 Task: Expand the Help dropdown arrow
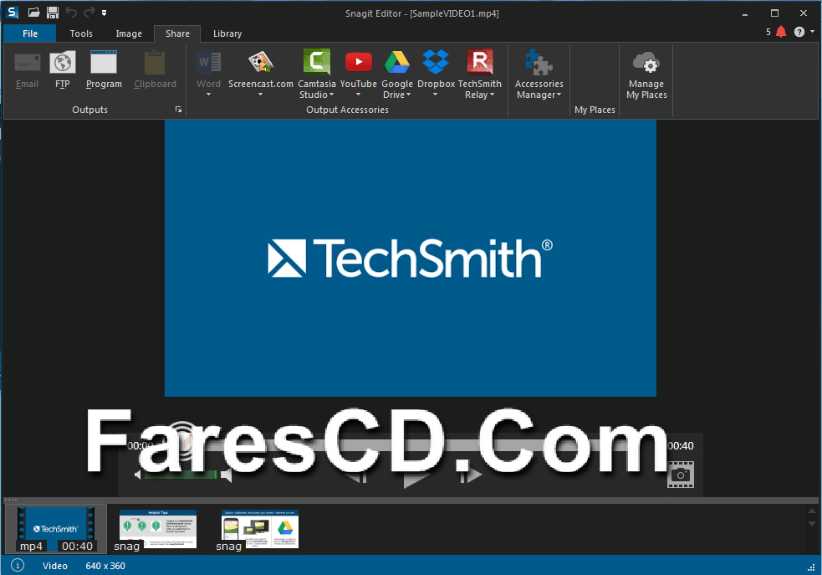coord(812,32)
